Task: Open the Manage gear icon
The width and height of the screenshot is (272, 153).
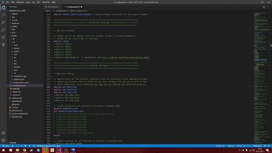Action: point(3,140)
